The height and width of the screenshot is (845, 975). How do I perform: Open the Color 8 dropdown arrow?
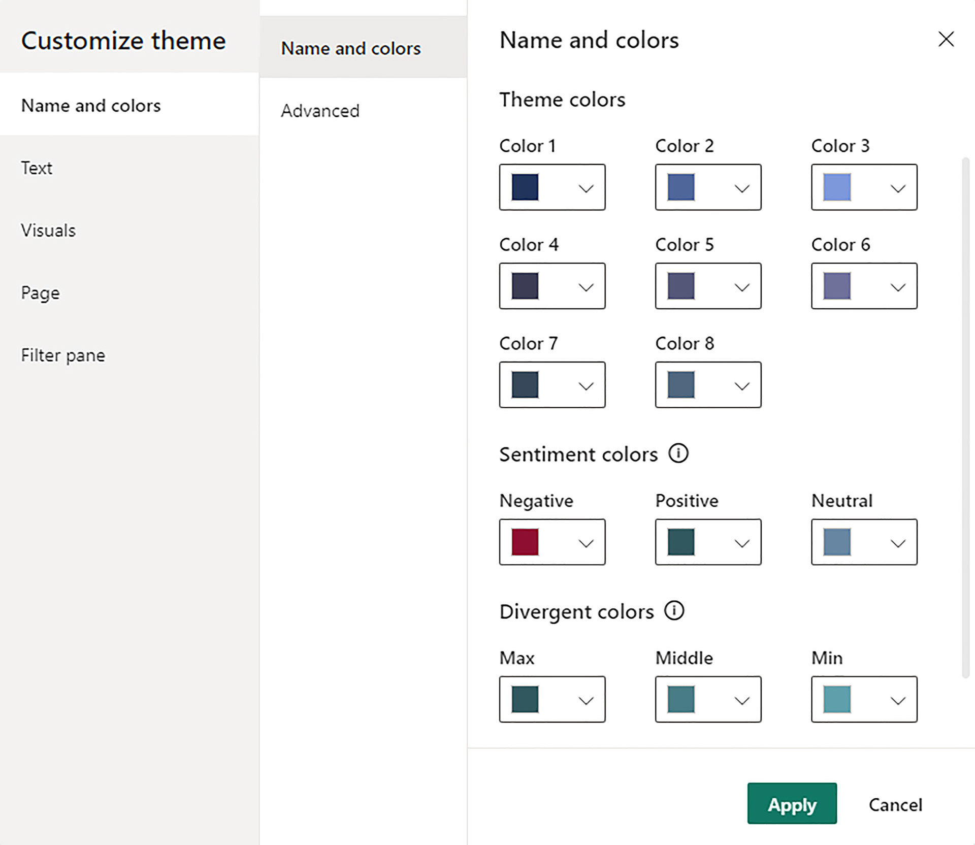pos(742,386)
